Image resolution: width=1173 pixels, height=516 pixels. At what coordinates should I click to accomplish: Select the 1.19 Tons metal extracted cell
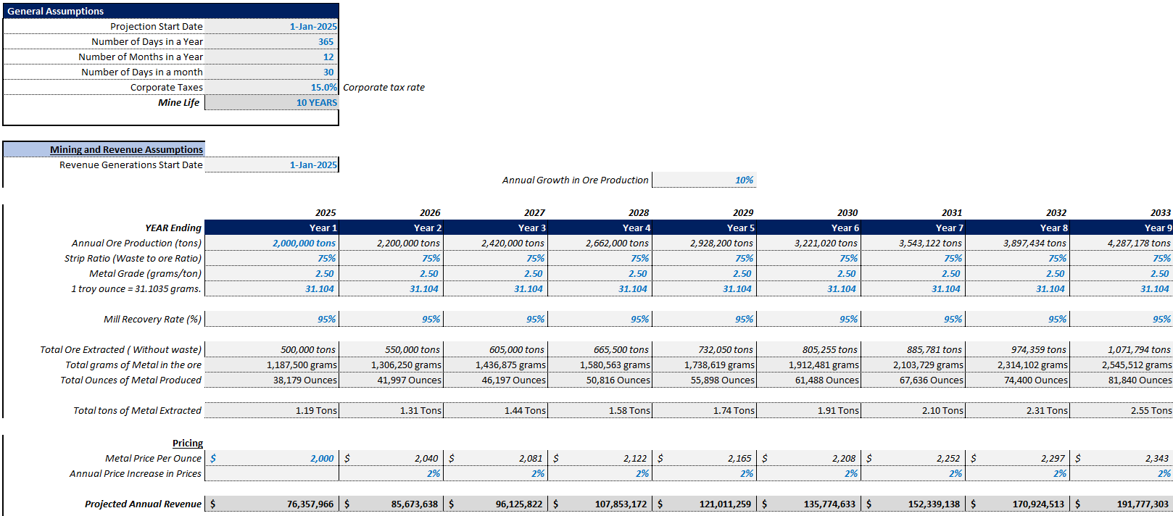(272, 410)
